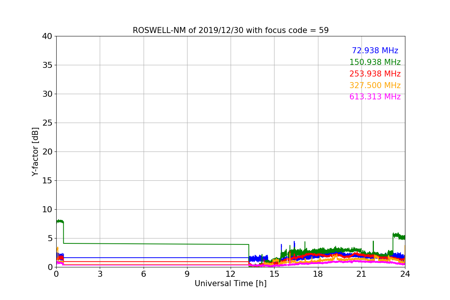
Task: Click the x-axis tick label 12
Action: 231,274
